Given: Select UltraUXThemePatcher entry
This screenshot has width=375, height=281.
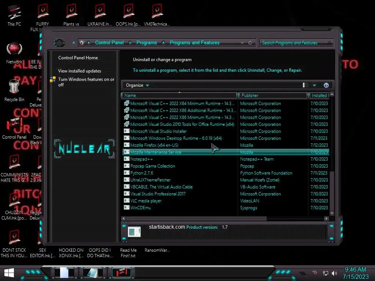Looking at the screenshot, I should coord(226,180).
